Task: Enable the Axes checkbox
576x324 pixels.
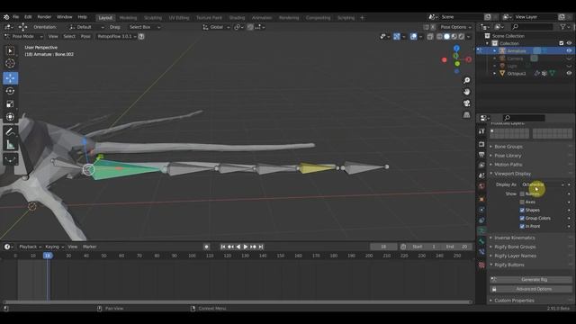Action: pos(522,202)
